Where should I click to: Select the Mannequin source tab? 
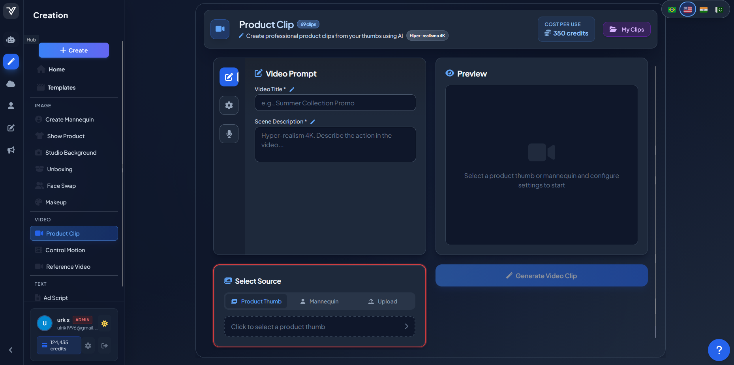(x=319, y=301)
